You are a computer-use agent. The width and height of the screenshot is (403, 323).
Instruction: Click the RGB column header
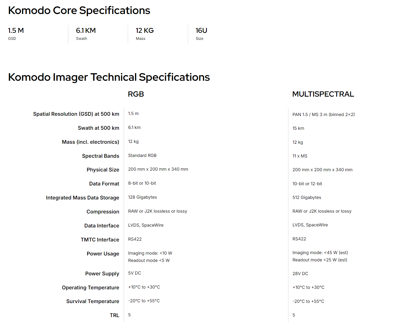136,94
